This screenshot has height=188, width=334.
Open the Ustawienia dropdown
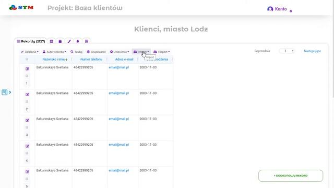(x=120, y=52)
